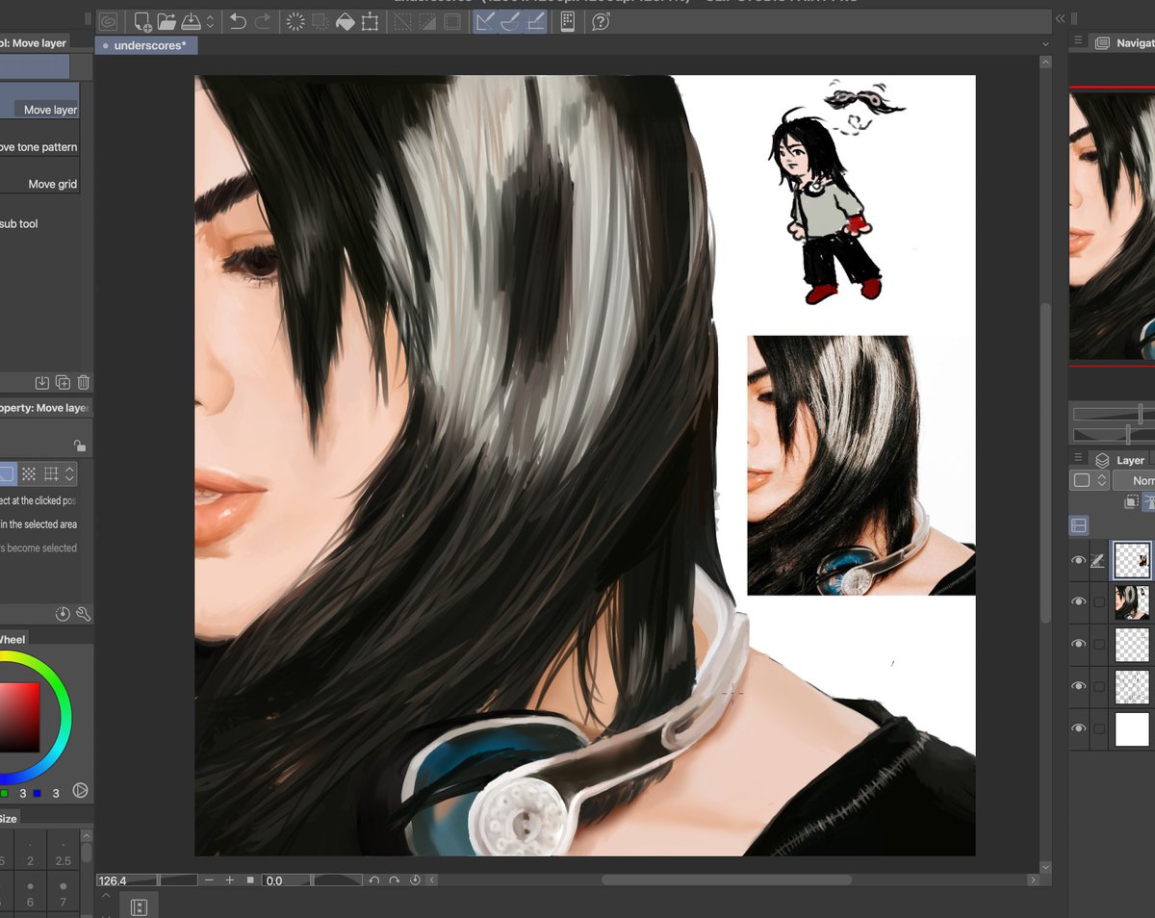
Task: Open the Layer panel tab
Action: [1121, 461]
